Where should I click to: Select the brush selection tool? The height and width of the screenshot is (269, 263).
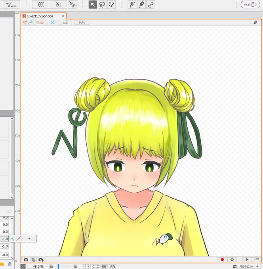(x=111, y=5)
